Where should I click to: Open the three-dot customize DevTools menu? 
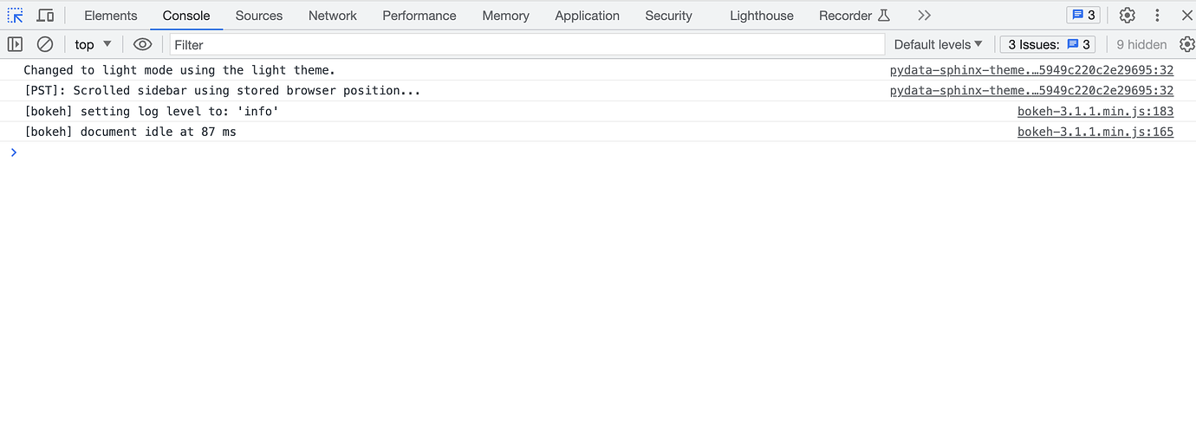[x=1157, y=16]
